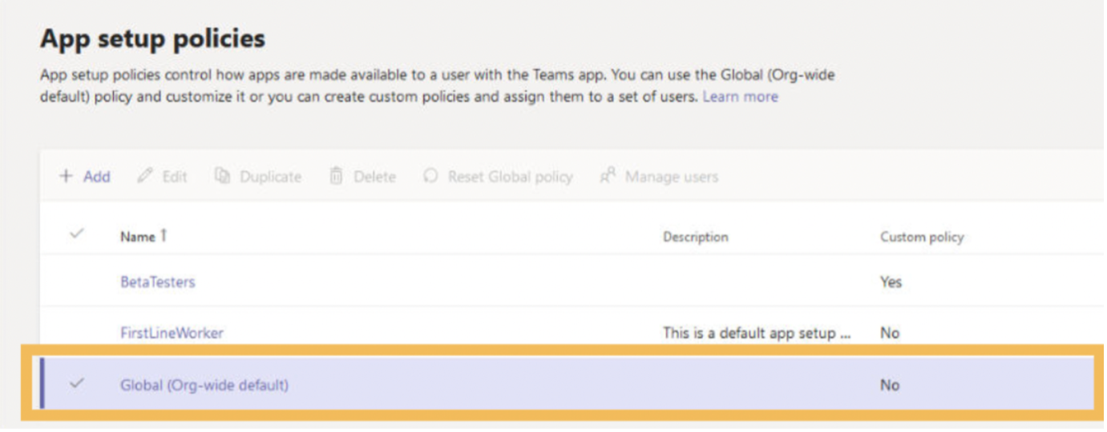Viewport: 1107px width, 432px height.
Task: Click the trash can icon beside Delete
Action: tap(337, 176)
